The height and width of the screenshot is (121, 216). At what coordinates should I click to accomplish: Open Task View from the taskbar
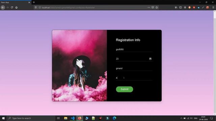pyautogui.click(x=58, y=118)
